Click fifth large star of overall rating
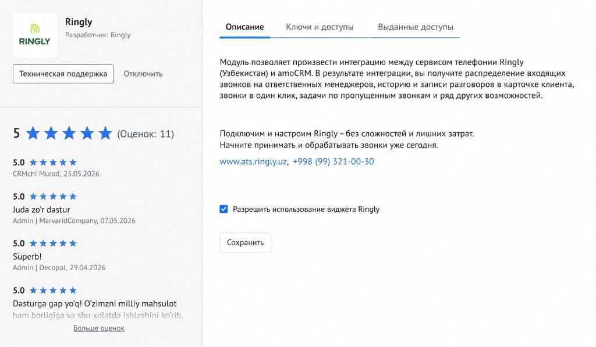The height and width of the screenshot is (347, 596). pos(105,133)
